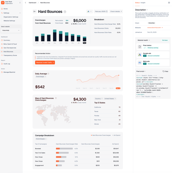Open the organization switcher arrows
The width and height of the screenshot is (172, 173).
click(20, 3)
